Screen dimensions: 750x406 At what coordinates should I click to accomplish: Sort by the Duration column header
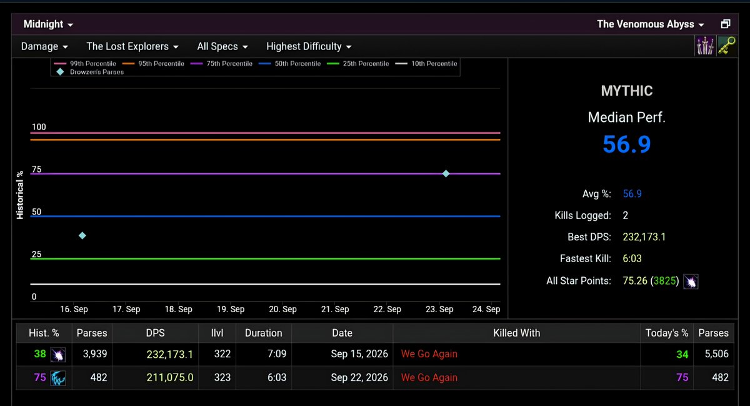[x=263, y=333]
